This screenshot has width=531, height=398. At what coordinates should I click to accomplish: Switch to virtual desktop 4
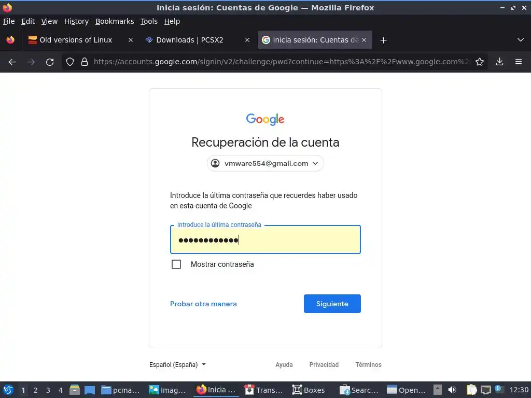click(61, 390)
